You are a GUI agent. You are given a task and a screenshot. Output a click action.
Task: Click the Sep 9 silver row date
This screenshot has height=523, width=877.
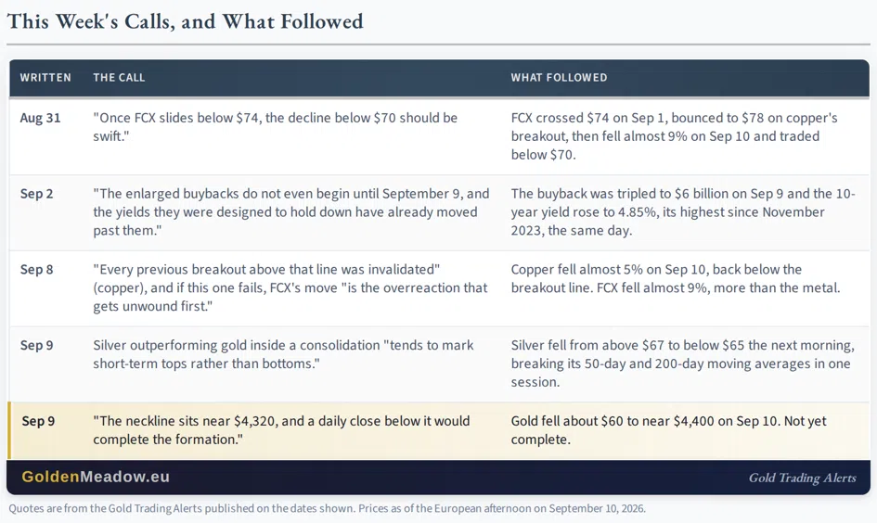click(36, 345)
